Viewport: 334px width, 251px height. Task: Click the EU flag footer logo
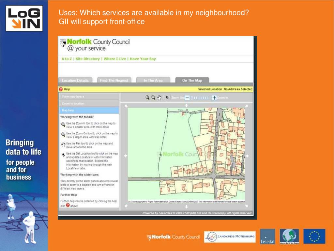pyautogui.click(x=314, y=236)
